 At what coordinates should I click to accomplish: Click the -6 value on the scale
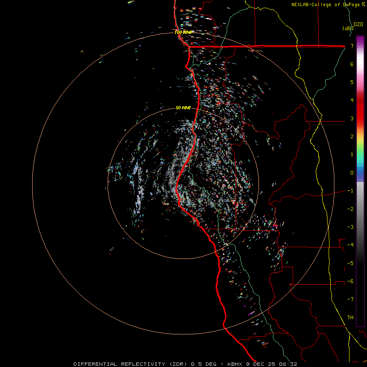(350, 281)
